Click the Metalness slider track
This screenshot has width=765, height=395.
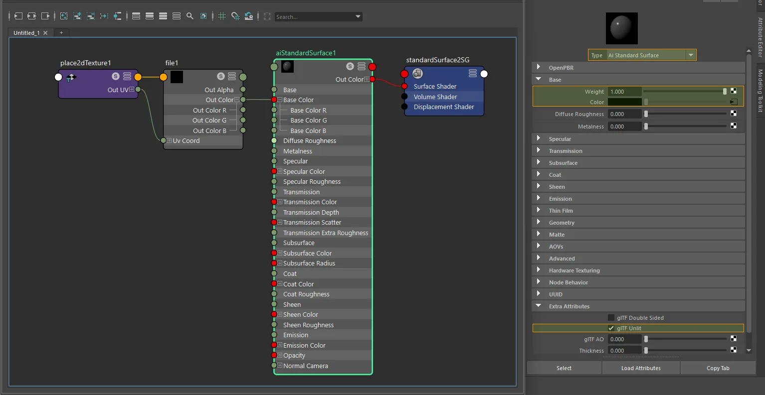(x=685, y=126)
